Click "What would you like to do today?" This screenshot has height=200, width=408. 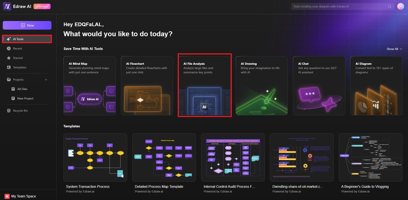118,34
